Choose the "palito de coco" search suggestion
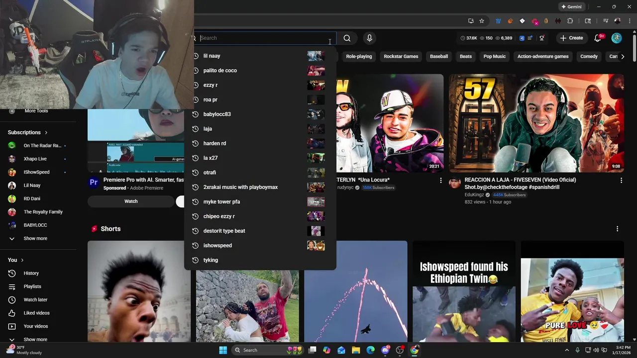The image size is (637, 358). click(260, 71)
